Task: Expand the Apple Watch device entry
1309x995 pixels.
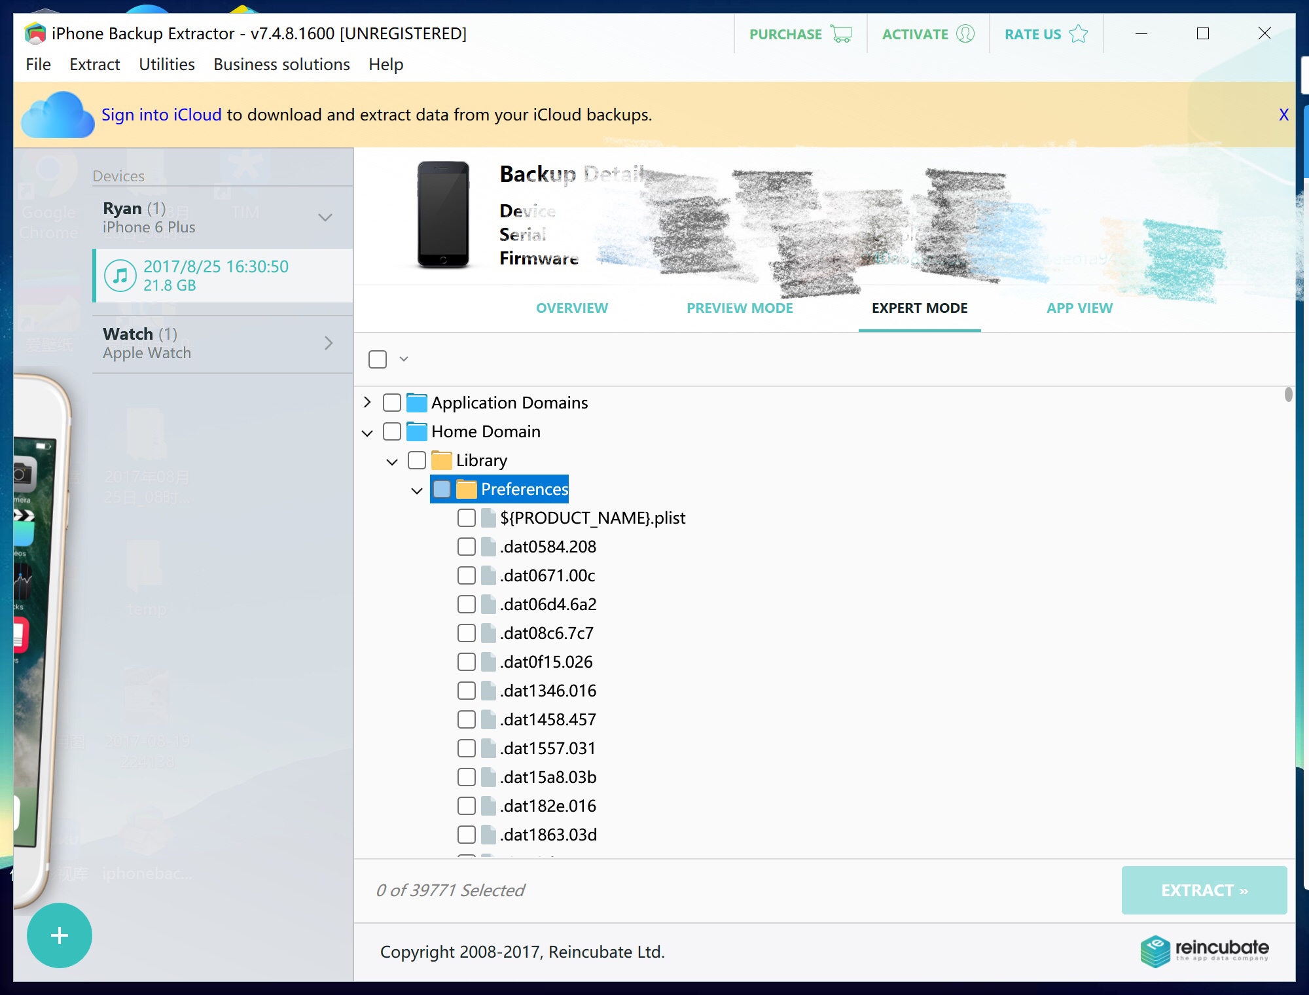Action: click(x=329, y=343)
